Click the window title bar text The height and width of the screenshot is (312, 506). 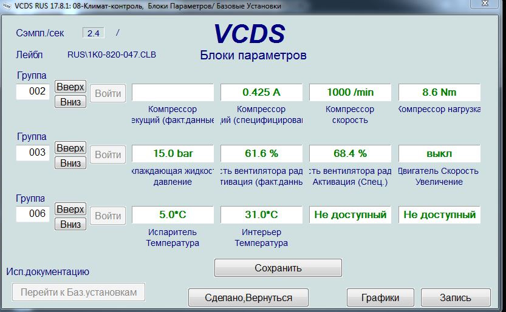coord(148,6)
